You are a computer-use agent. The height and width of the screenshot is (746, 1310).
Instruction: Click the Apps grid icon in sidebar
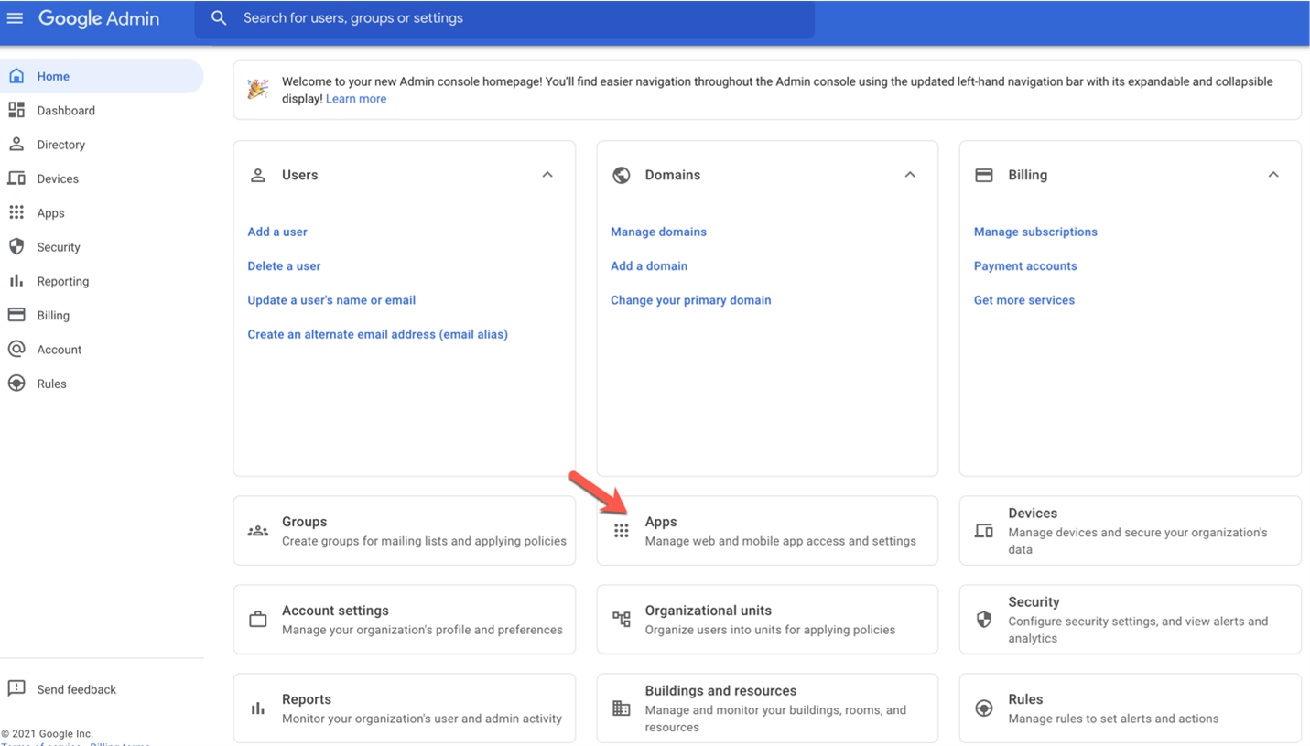pos(16,212)
